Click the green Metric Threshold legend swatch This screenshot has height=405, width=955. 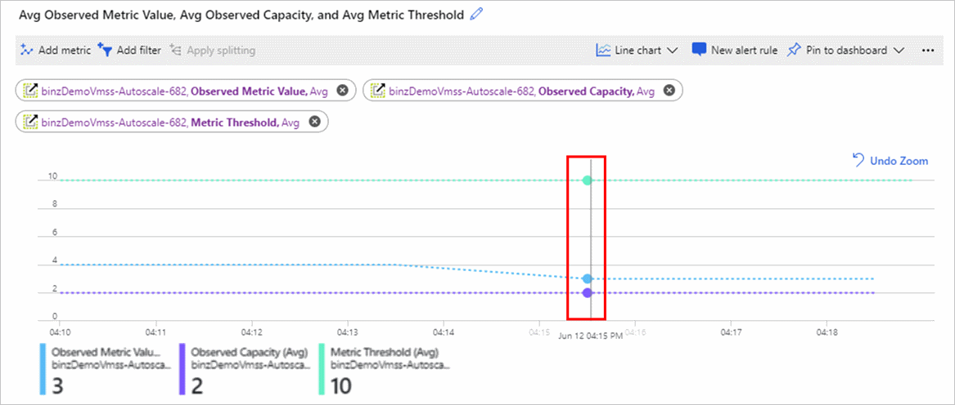click(322, 369)
